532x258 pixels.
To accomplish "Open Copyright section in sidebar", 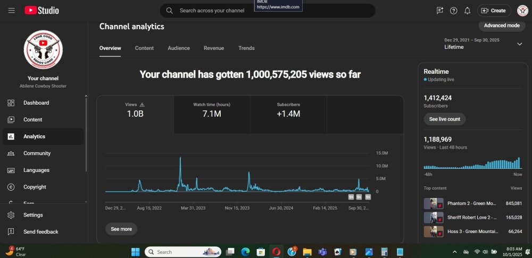I will [x=35, y=187].
